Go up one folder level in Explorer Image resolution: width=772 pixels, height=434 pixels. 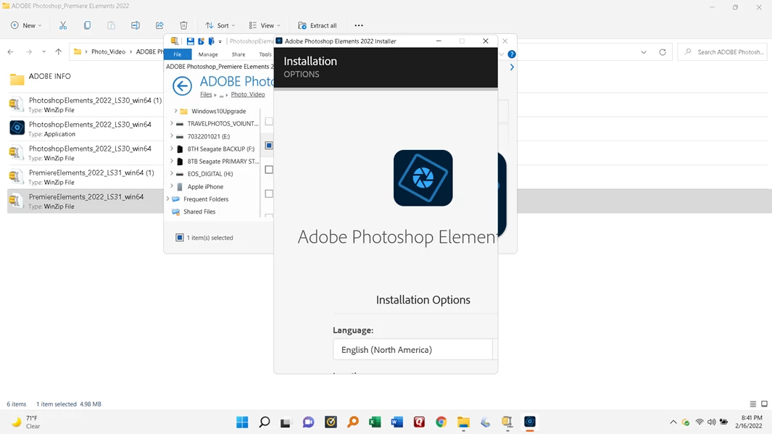click(x=59, y=51)
